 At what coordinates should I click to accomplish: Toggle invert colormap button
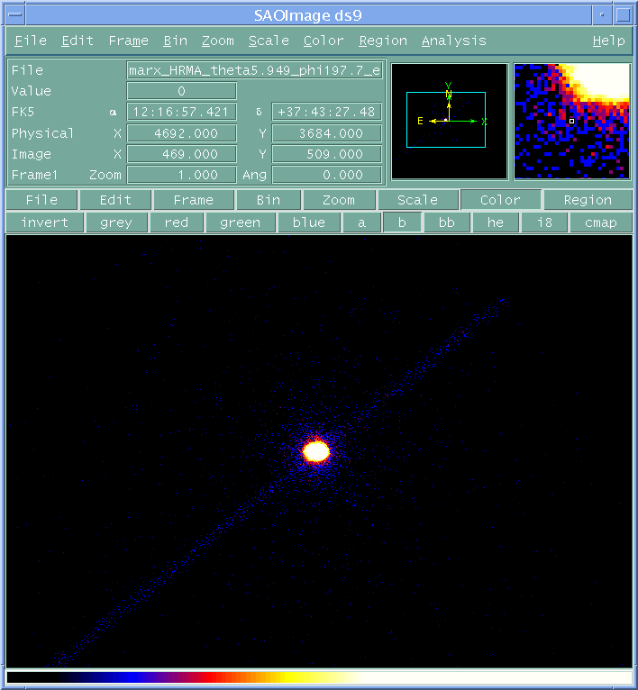[44, 222]
